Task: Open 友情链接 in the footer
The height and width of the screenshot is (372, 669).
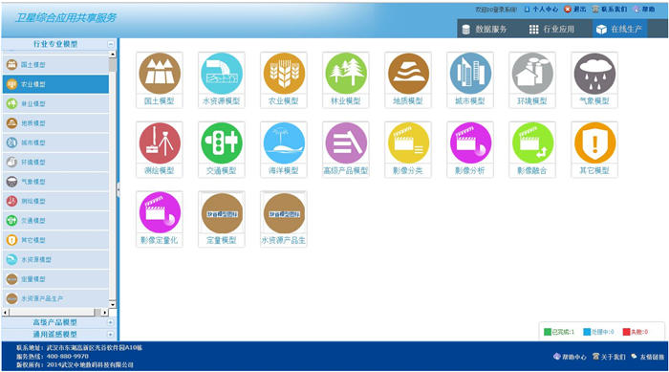Action: point(648,357)
